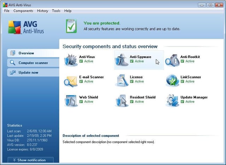Click Web Shield Active status checkmark

pyautogui.click(x=81, y=102)
